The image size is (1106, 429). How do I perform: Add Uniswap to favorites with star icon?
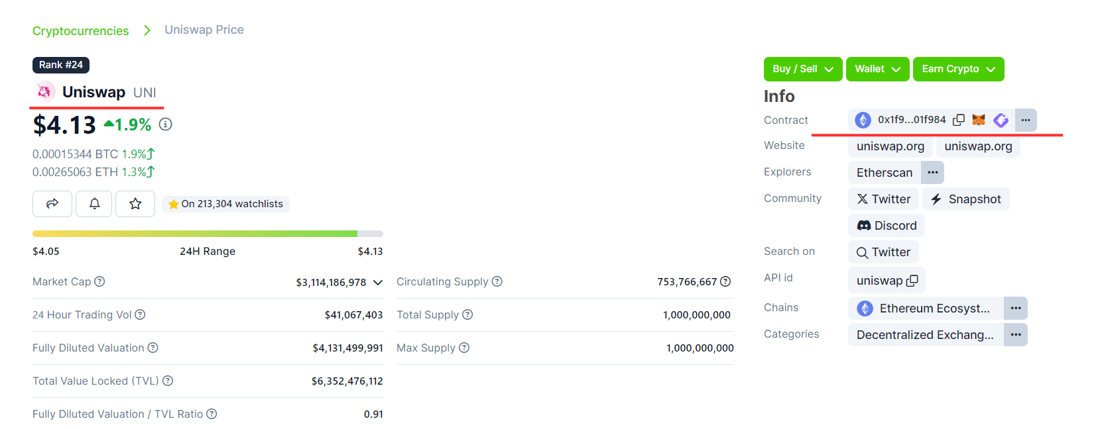[135, 204]
